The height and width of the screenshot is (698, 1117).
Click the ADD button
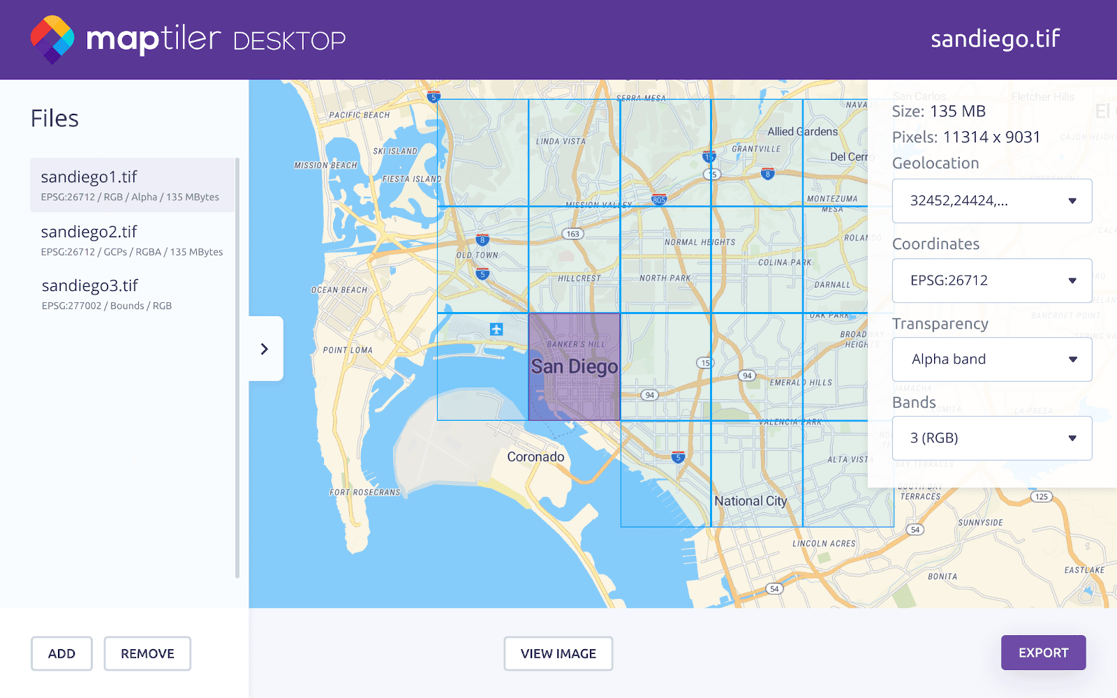tap(61, 653)
